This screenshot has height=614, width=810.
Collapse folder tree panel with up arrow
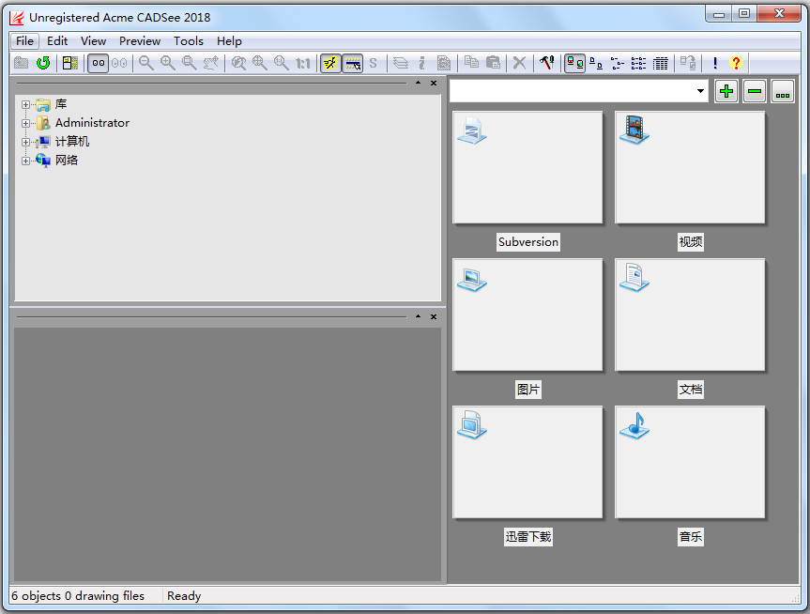[x=418, y=83]
